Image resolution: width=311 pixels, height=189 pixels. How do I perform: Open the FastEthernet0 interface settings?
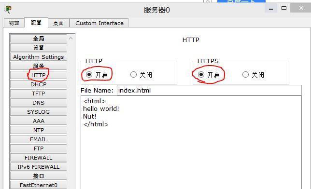click(x=39, y=185)
